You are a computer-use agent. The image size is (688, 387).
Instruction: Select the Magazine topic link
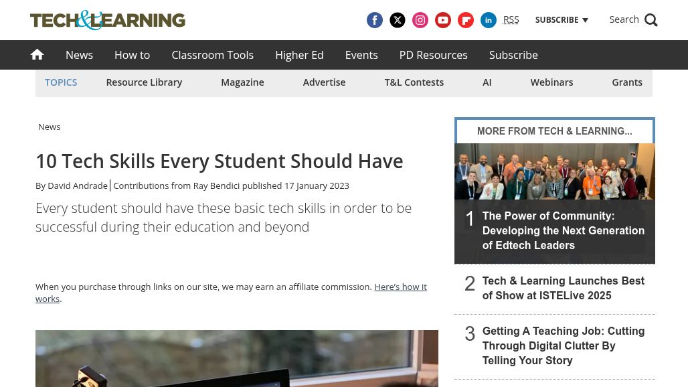[242, 82]
